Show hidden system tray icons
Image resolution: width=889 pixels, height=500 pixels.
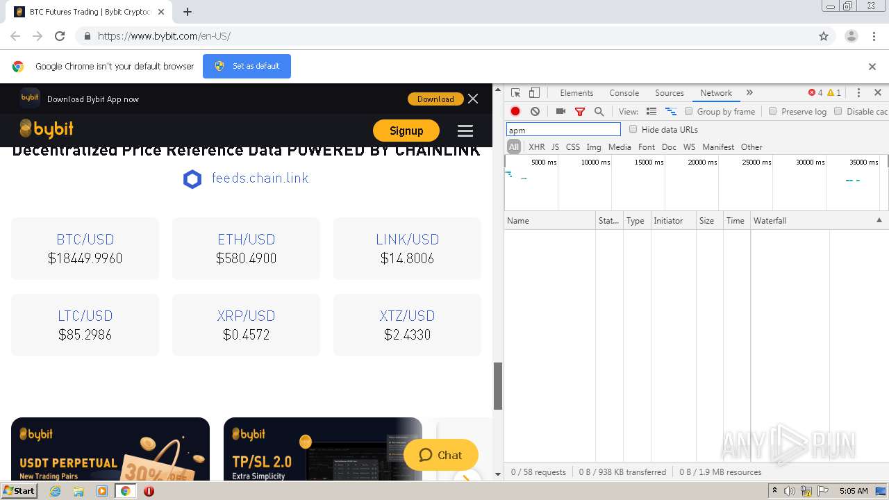click(x=774, y=491)
